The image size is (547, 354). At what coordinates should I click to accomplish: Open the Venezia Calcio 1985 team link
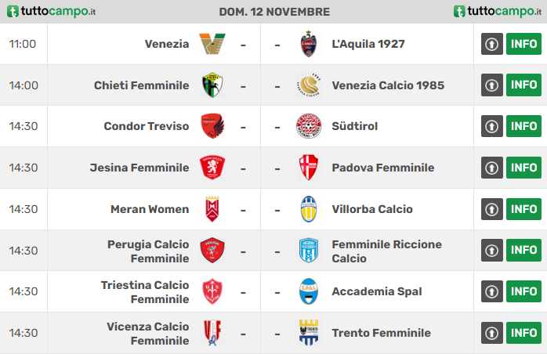tap(388, 85)
